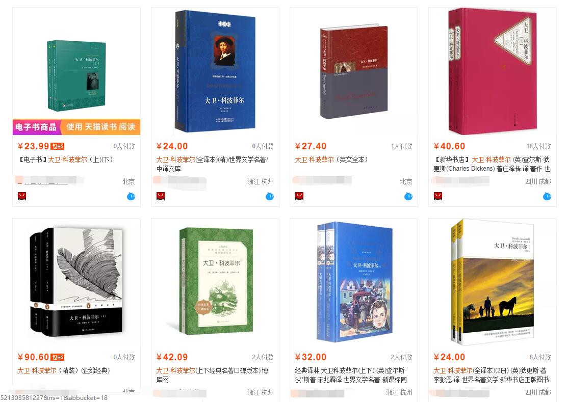Screen dimensions: 567x402
Task: Click the 包邮 badge next to ¥23.99
Action: 58,146
